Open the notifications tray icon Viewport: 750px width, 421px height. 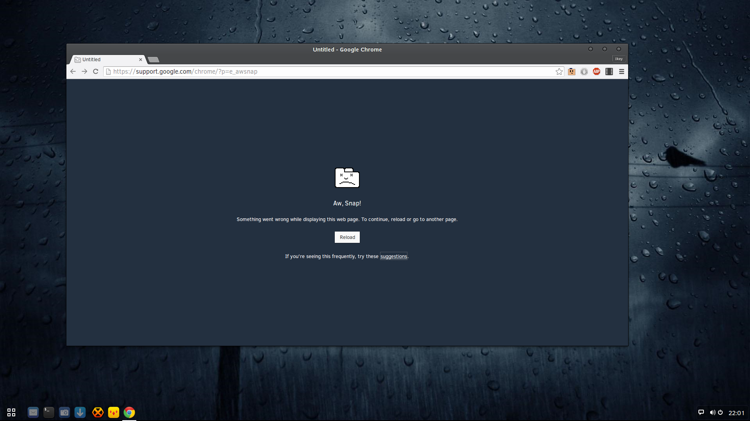(x=701, y=412)
